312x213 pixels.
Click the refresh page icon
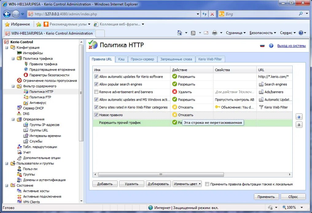(x=205, y=14)
